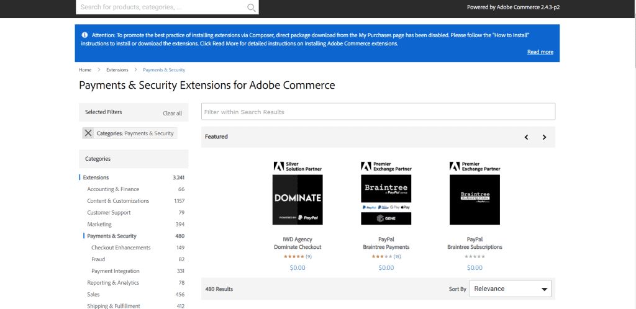
Task: Click the star rating of Dominate Checkout
Action: pyautogui.click(x=294, y=256)
